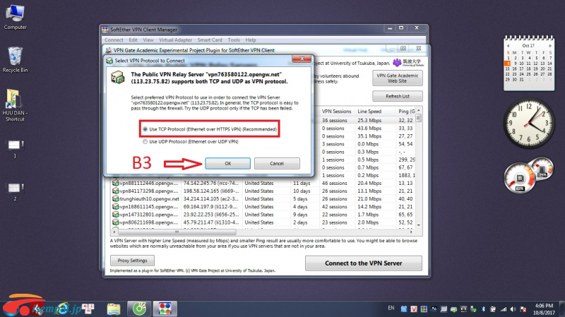The width and height of the screenshot is (565, 317).
Task: Open the Smart Card menu
Action: point(209,40)
